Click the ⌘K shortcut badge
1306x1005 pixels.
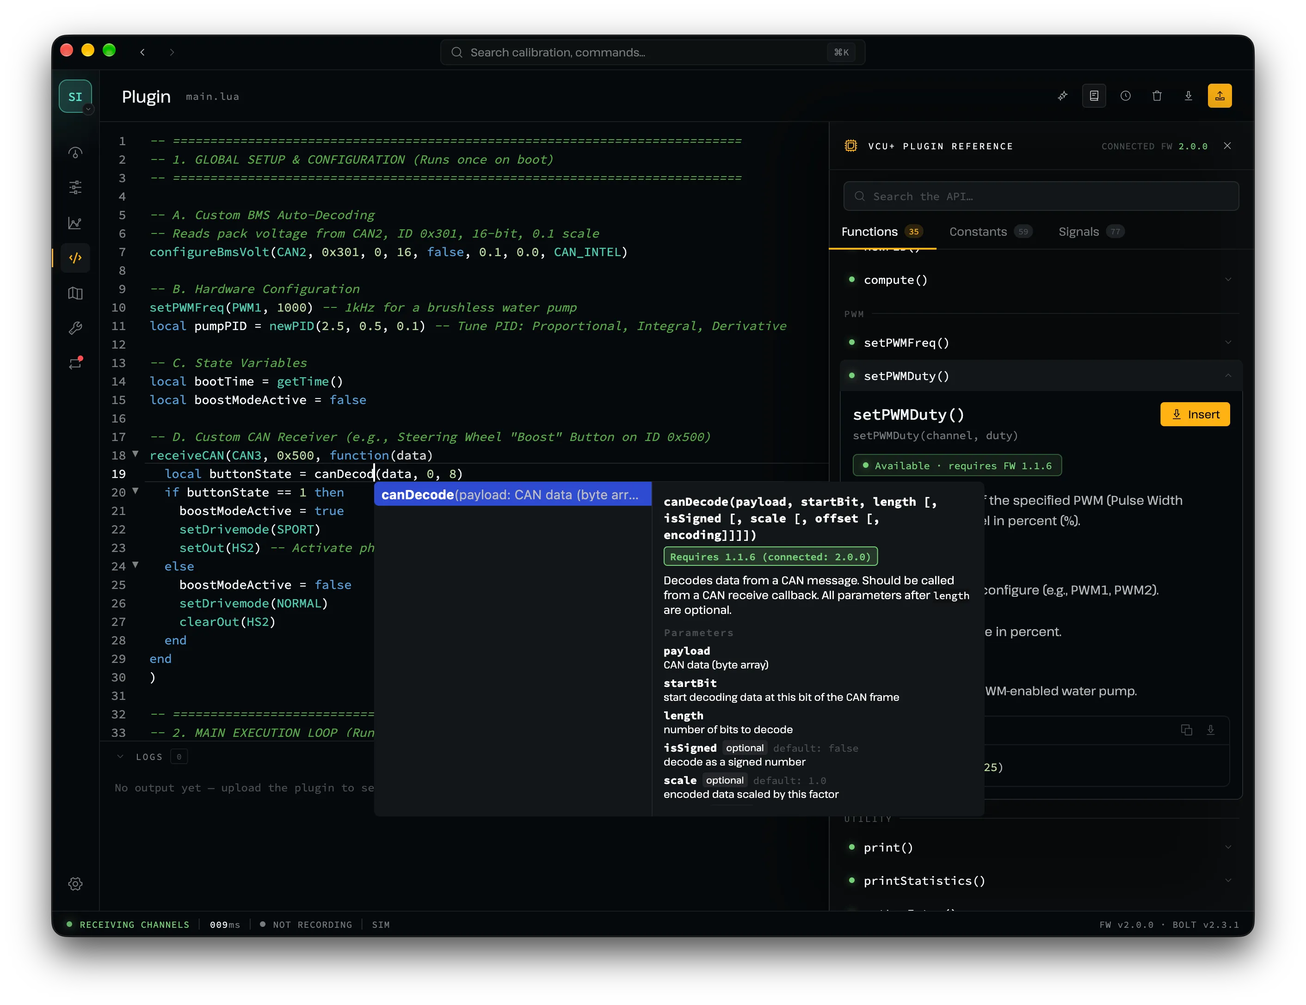tap(841, 52)
